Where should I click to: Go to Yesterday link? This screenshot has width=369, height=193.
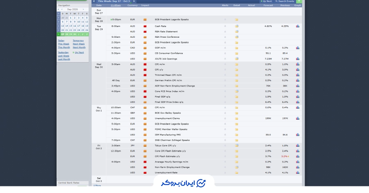63,52
